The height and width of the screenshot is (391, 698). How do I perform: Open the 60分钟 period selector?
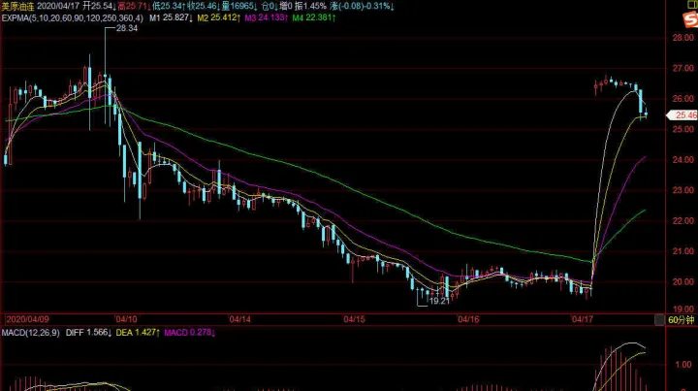[x=681, y=318]
